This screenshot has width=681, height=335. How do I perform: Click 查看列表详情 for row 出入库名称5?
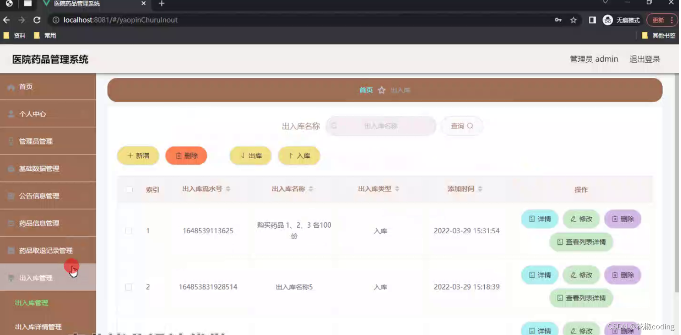click(581, 298)
